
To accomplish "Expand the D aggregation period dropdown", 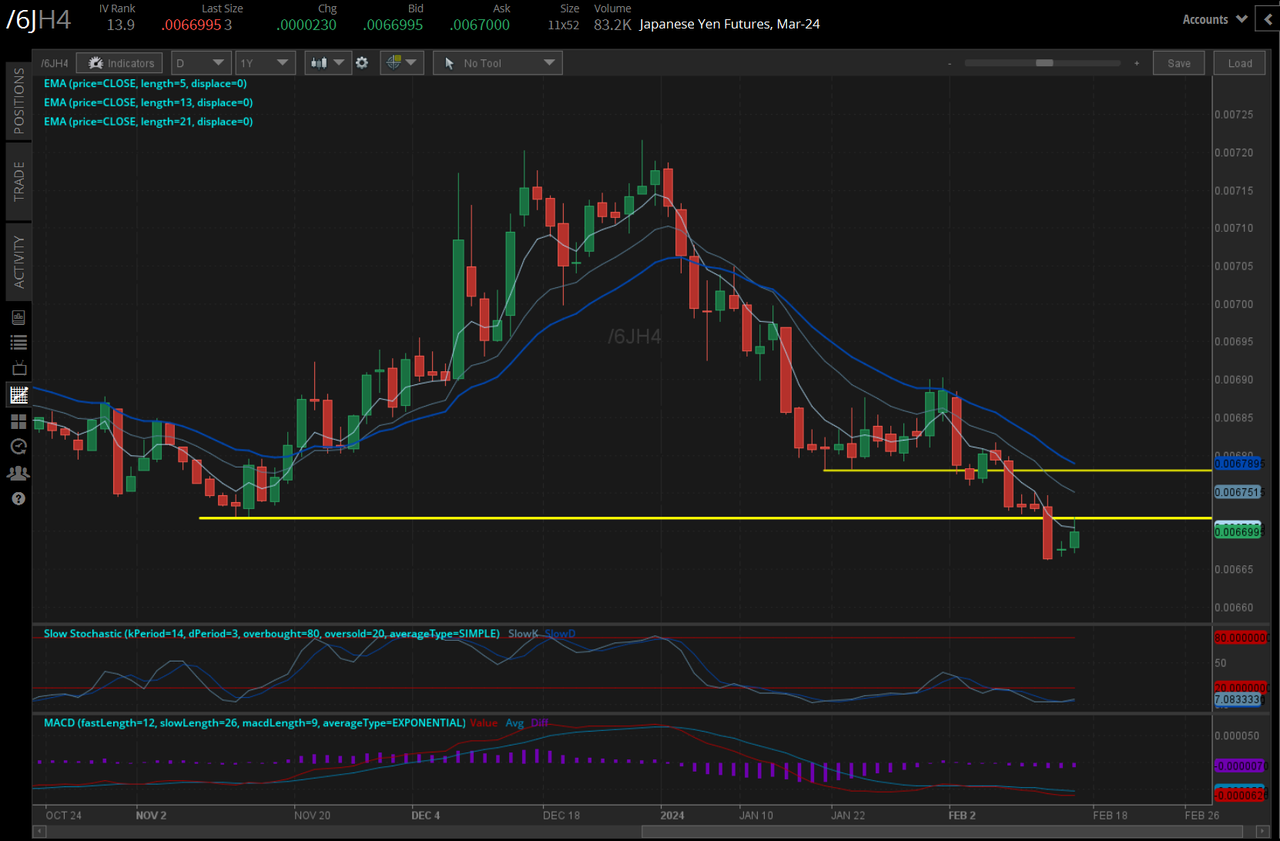I will (x=200, y=63).
